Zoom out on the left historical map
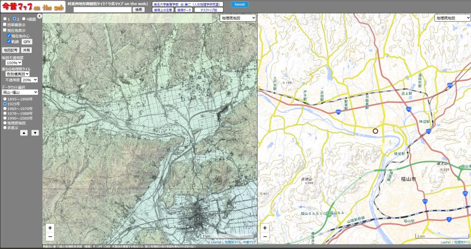471x249 pixels. tap(50, 237)
